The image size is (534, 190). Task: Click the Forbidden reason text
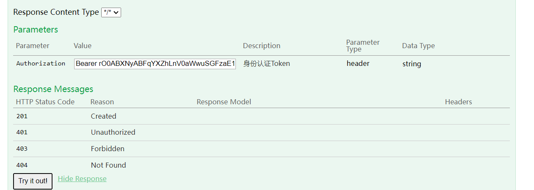[x=108, y=149]
